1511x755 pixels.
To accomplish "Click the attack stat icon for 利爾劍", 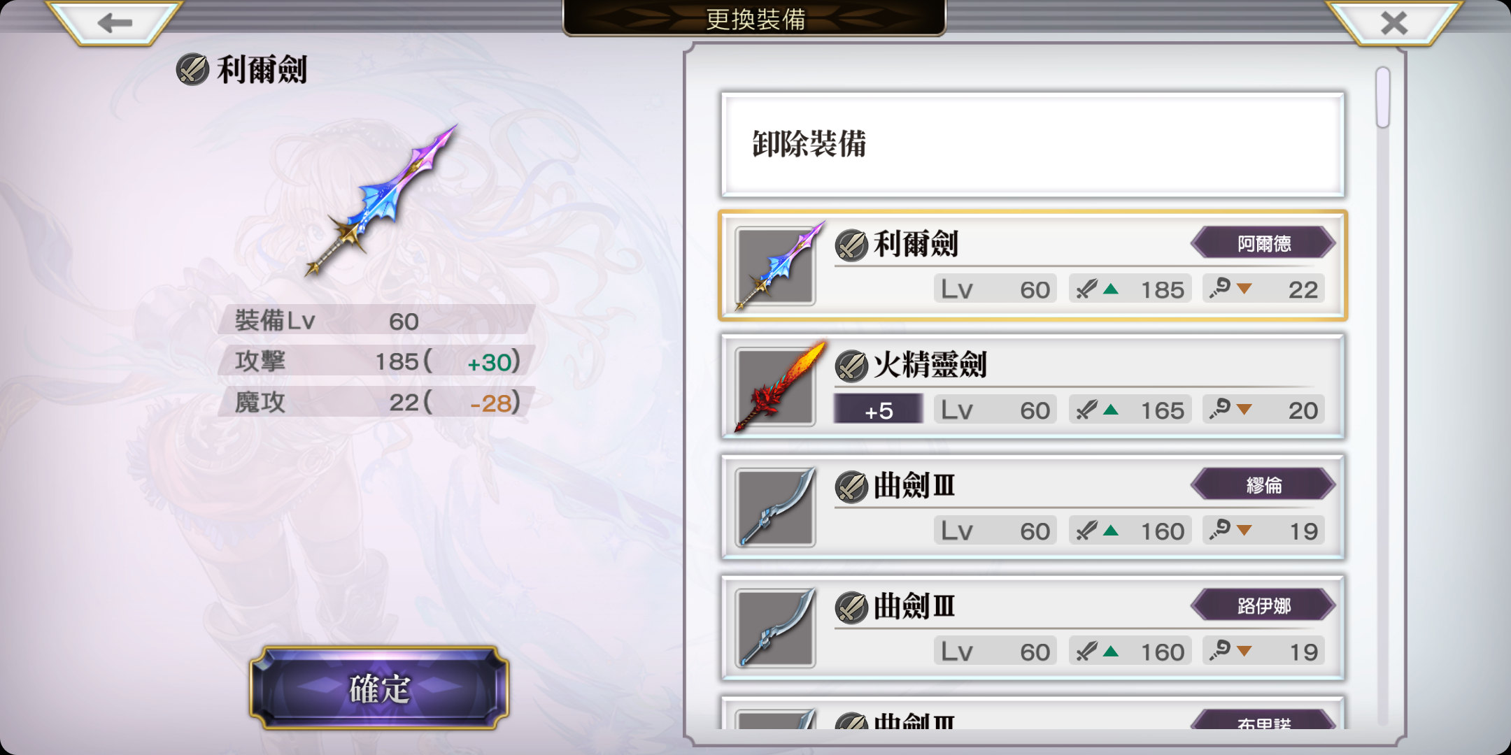I will [x=1086, y=289].
